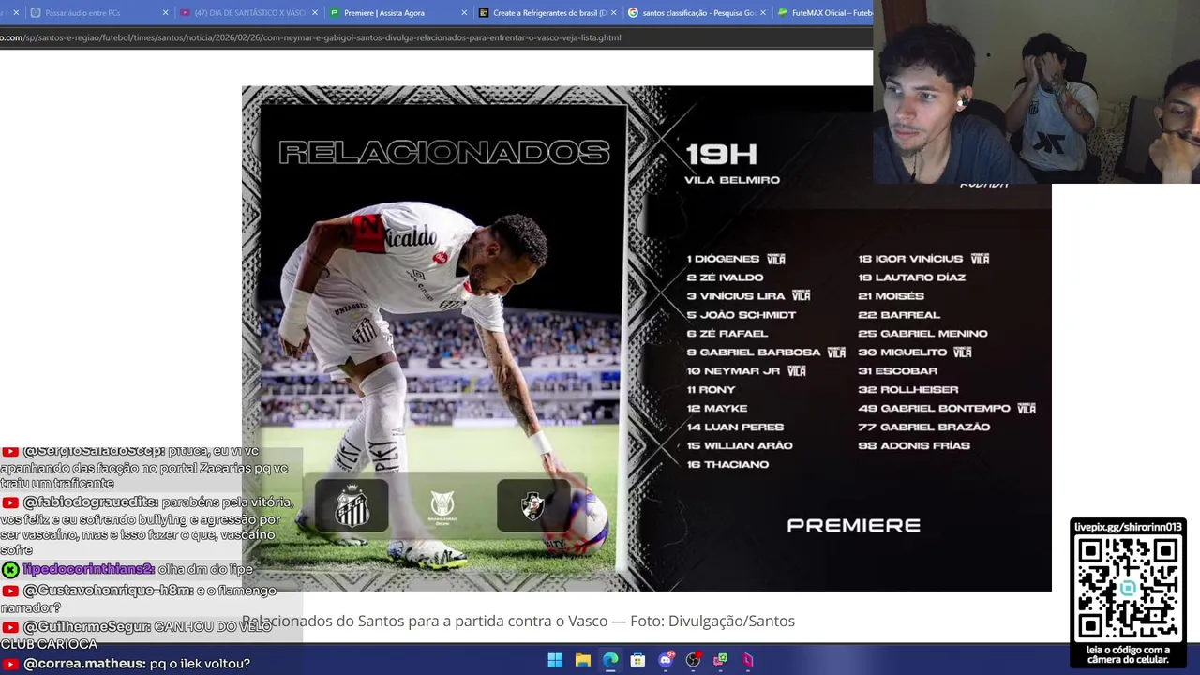Click '1 DIÓGENES' in squad list
The image size is (1200, 675).
[723, 259]
